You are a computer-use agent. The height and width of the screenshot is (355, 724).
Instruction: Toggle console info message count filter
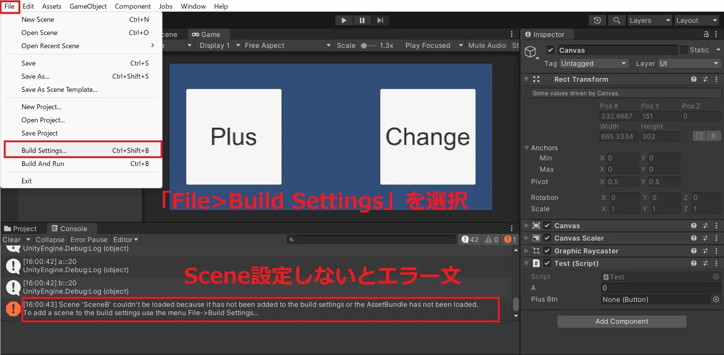tap(470, 239)
